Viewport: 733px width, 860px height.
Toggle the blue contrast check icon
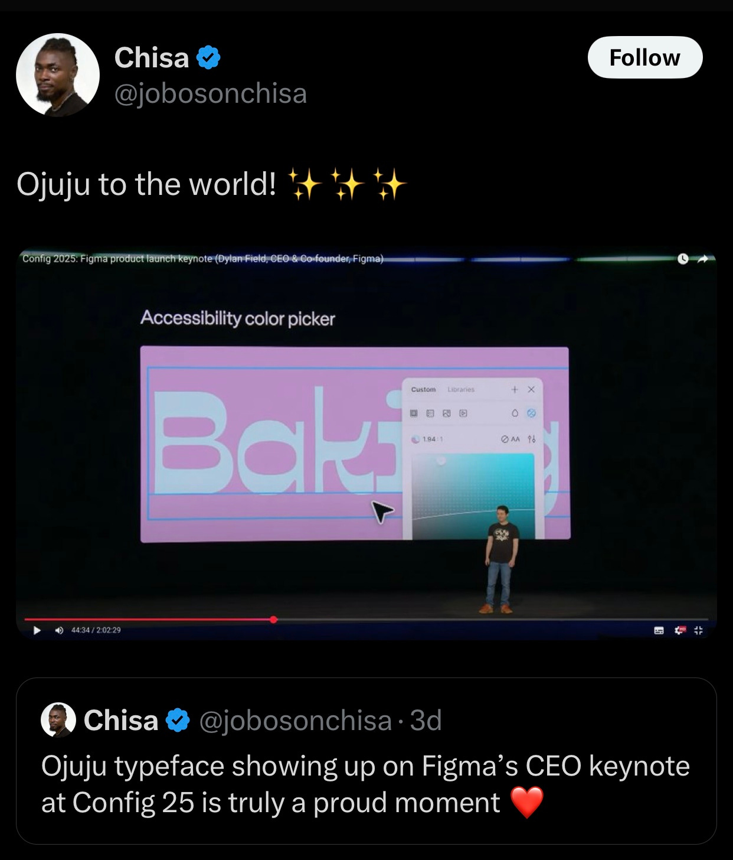click(531, 413)
